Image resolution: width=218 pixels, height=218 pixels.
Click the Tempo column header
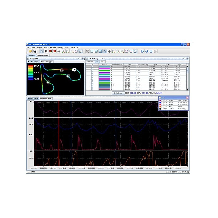(x=130, y=65)
